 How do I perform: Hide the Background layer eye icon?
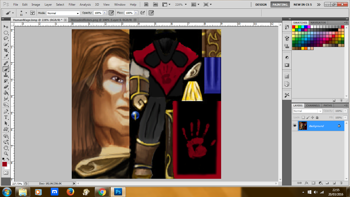point(295,126)
